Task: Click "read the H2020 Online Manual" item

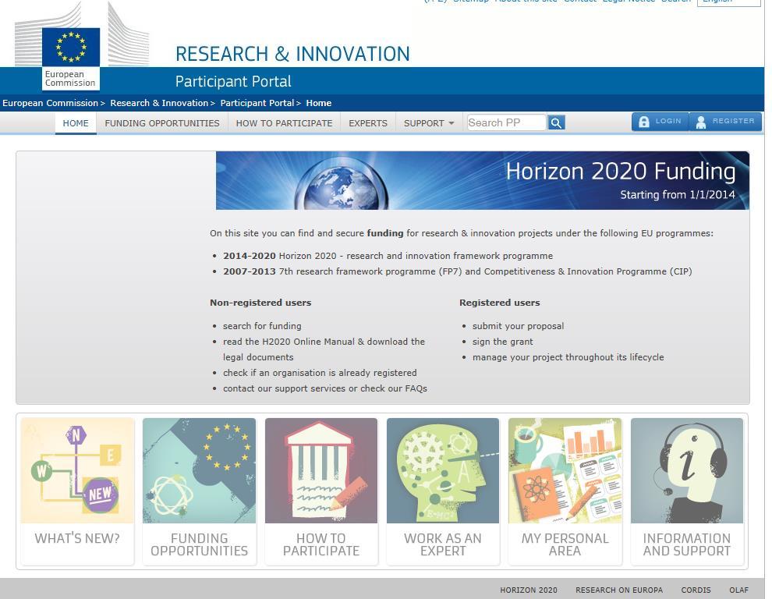Action: (x=324, y=349)
